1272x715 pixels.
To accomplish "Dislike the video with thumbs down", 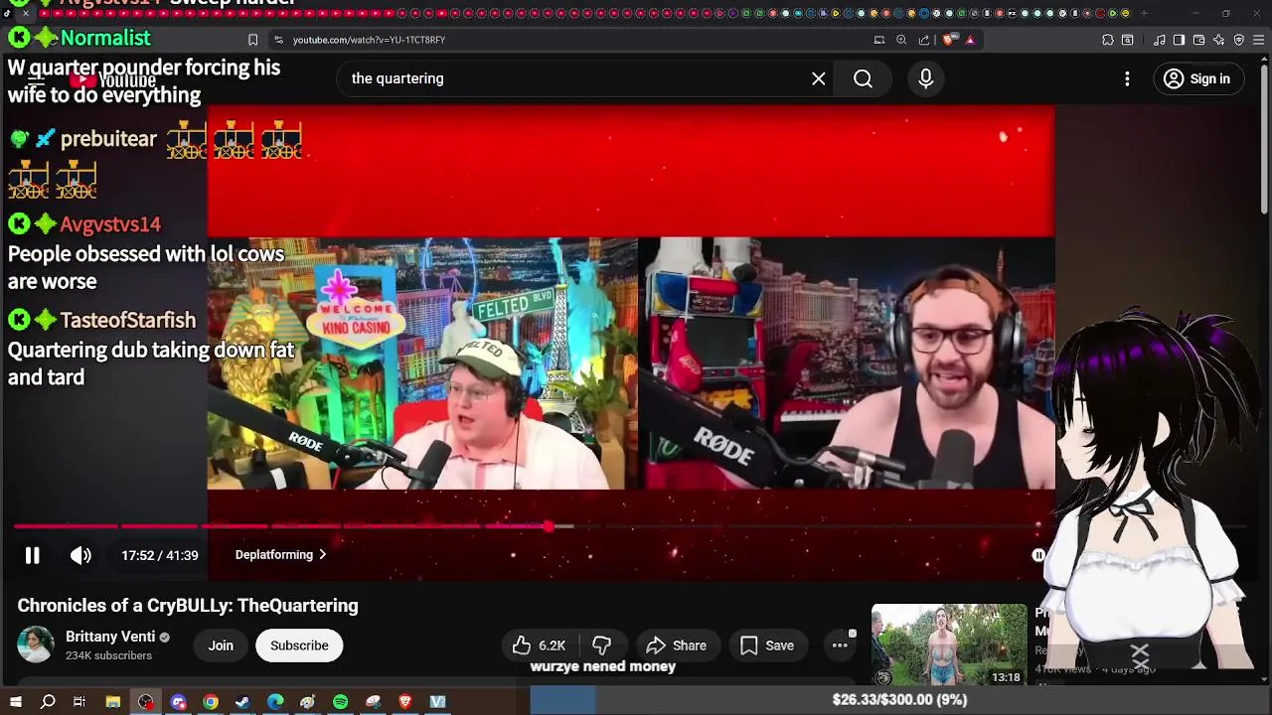I will pyautogui.click(x=602, y=645).
